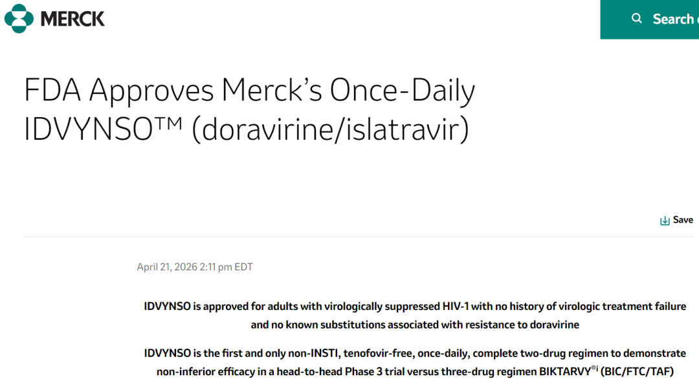Click the Save text link
Image resolution: width=699 pixels, height=383 pixels.
click(683, 220)
